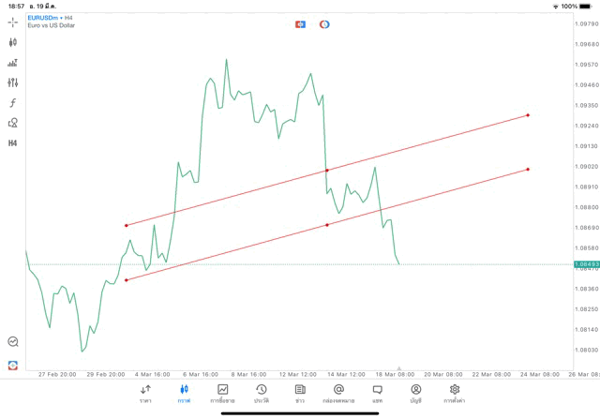Open the indicators (f) list
The height and width of the screenshot is (419, 600).
(12, 103)
